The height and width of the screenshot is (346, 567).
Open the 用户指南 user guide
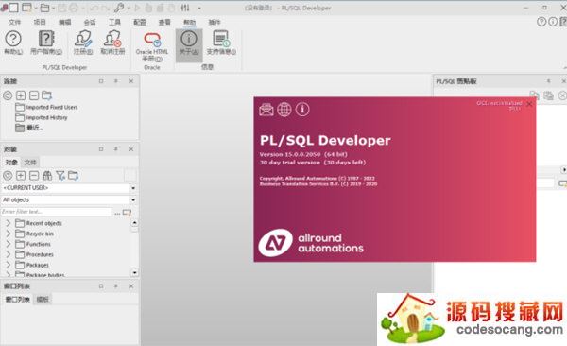46,43
